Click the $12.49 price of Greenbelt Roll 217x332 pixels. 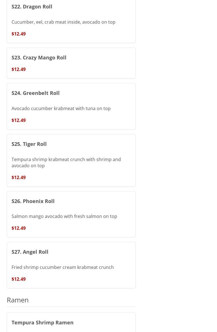[19, 120]
